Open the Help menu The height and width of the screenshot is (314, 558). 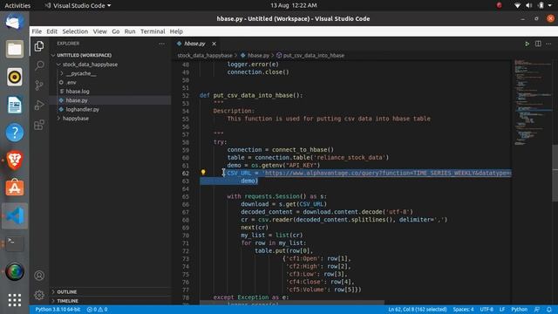coord(176,31)
